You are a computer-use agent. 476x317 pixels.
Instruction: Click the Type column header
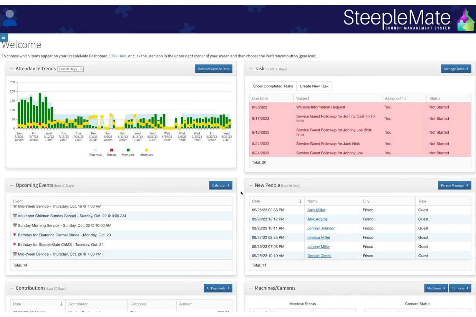(443, 201)
